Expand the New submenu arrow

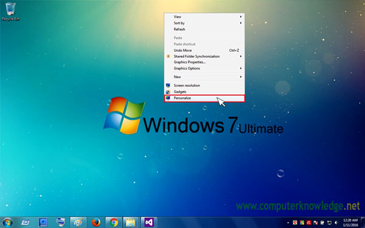(241, 77)
